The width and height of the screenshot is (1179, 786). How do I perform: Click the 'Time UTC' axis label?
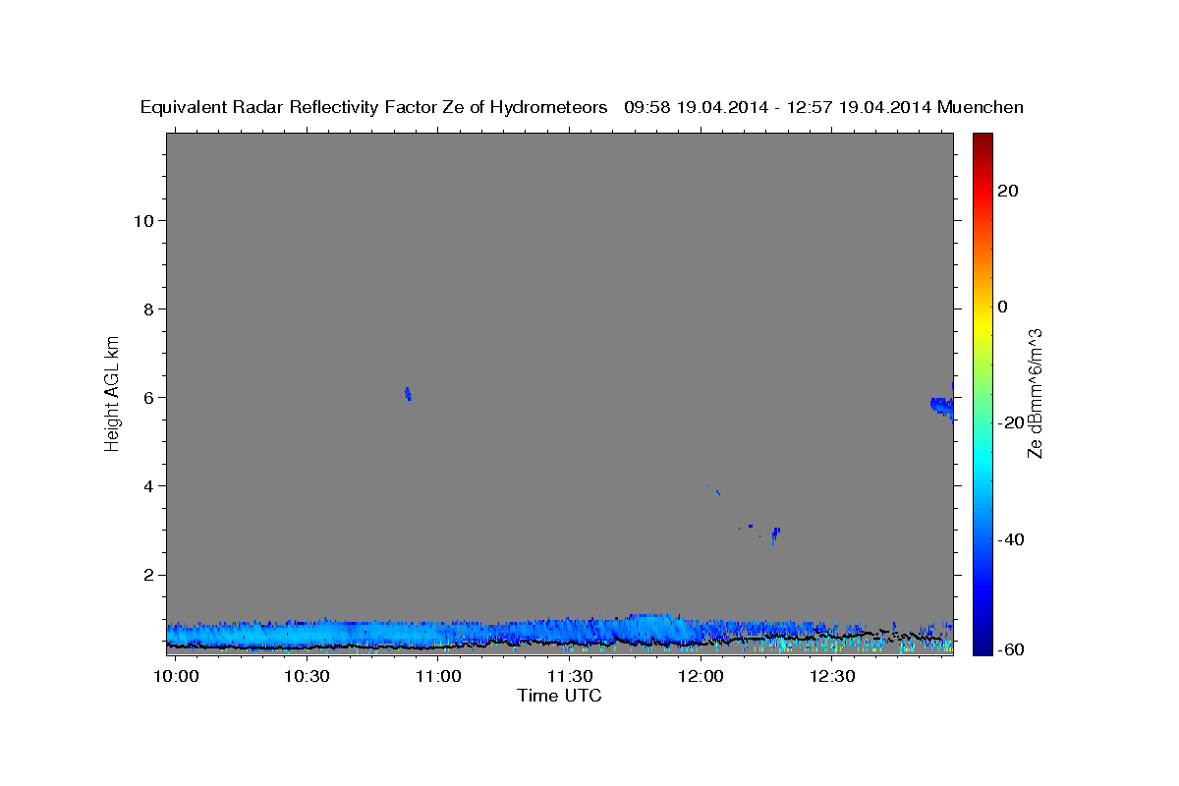pyautogui.click(x=559, y=696)
